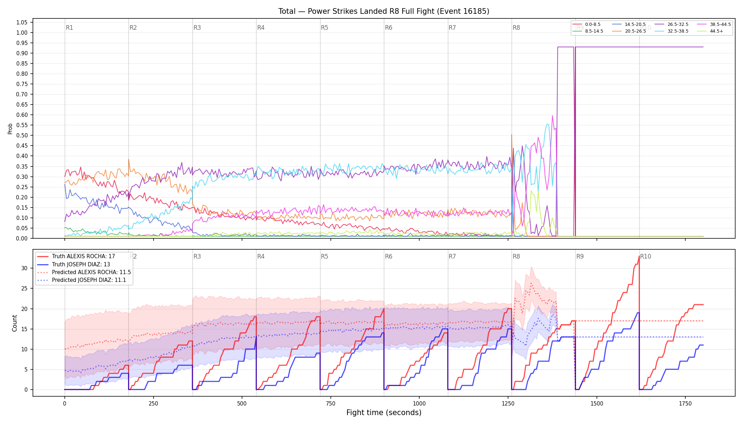This screenshot has height=425, width=743.
Task: Click the Predicted ALEXIS ROCHA: 11.5 legend label
Action: [91, 272]
